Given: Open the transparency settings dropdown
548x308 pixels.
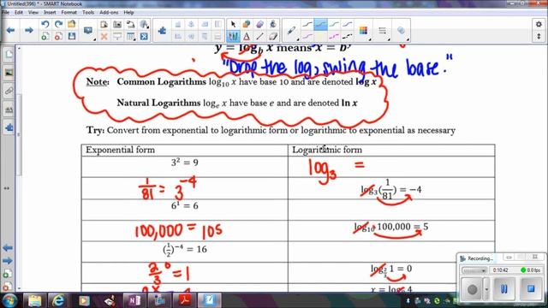Looking at the screenshot, I should pyautogui.click(x=402, y=31).
